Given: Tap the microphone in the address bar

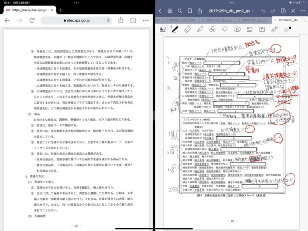Looking at the screenshot, I should [108, 20].
